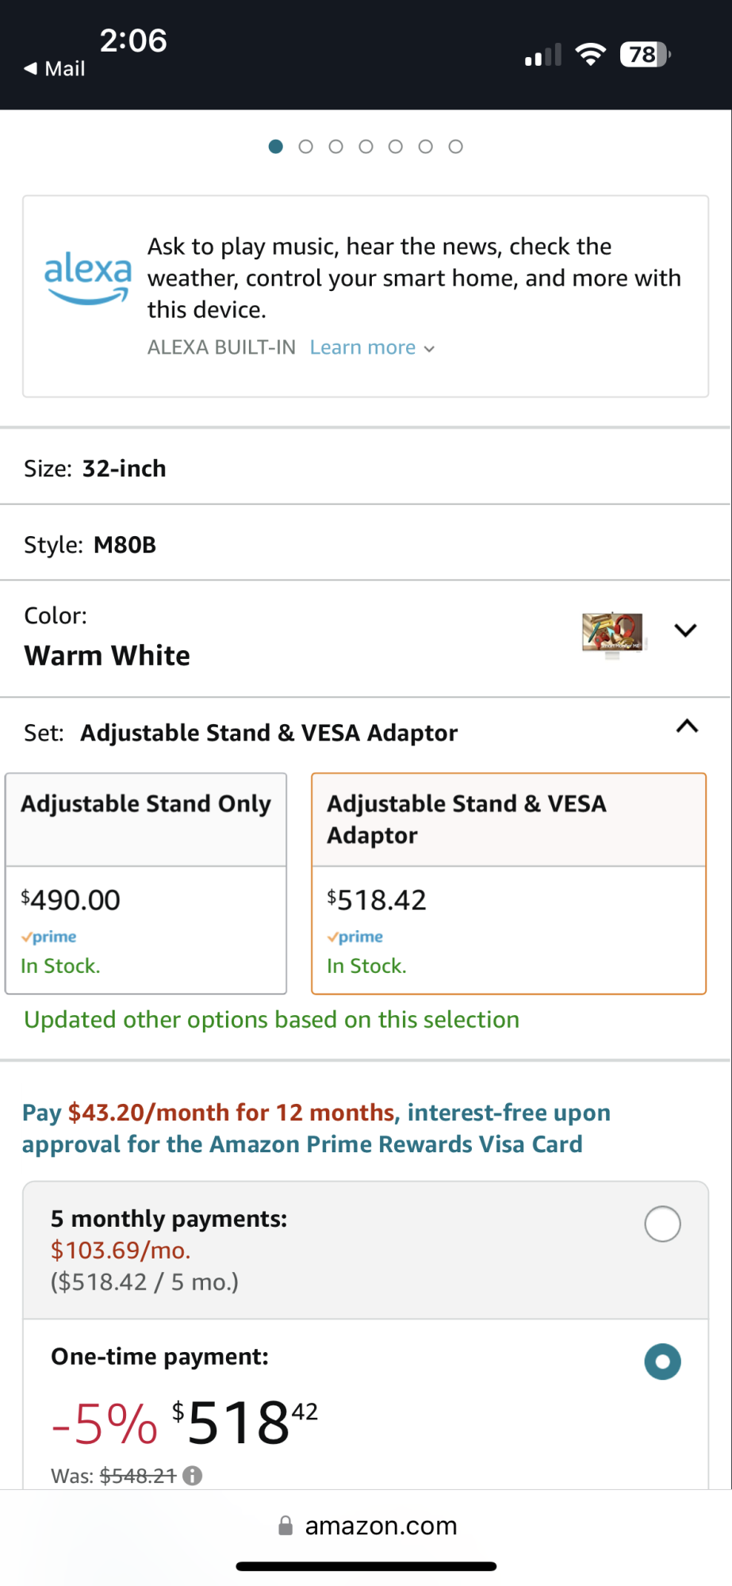Jump to the last image carousel dot
732x1586 pixels.
455,147
